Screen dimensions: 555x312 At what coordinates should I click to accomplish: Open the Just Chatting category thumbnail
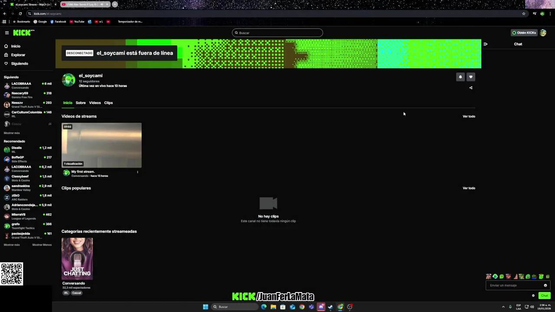click(77, 259)
